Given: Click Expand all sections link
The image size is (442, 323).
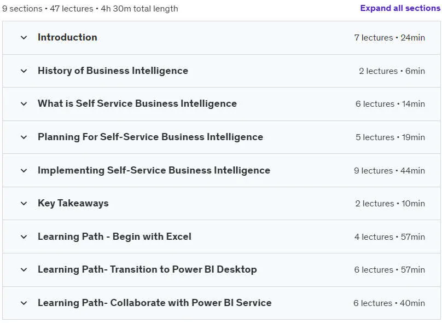Looking at the screenshot, I should pyautogui.click(x=400, y=8).
